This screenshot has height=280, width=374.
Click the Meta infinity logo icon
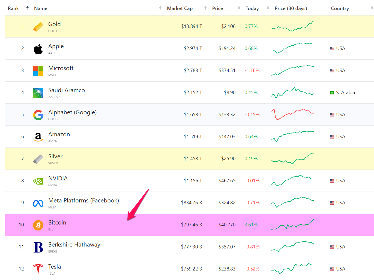point(38,203)
